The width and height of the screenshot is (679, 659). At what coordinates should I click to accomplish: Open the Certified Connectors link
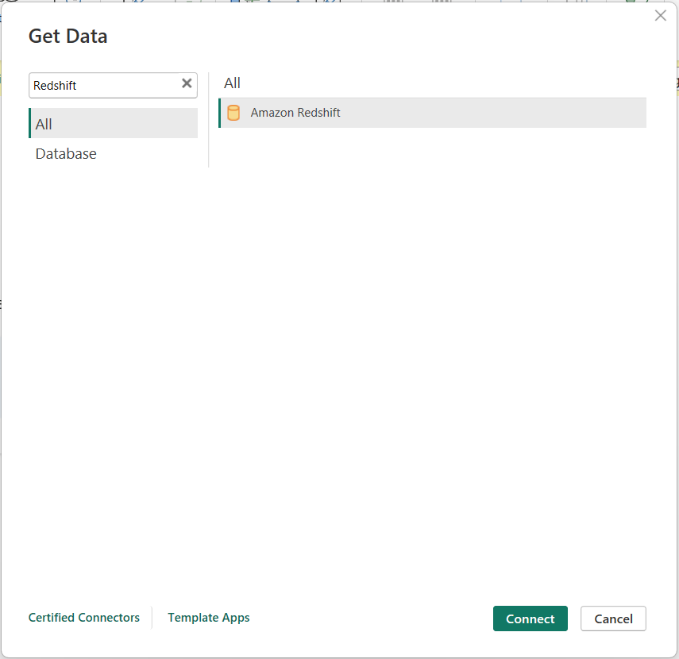click(x=83, y=618)
